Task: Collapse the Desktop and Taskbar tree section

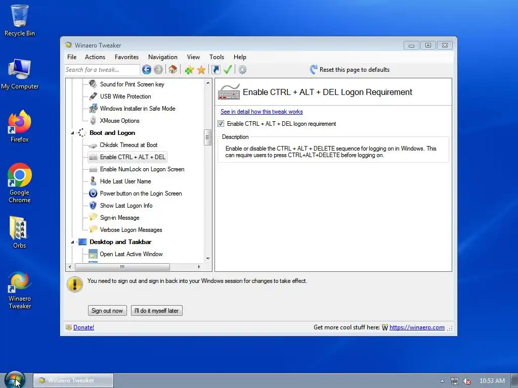Action: [x=72, y=242]
